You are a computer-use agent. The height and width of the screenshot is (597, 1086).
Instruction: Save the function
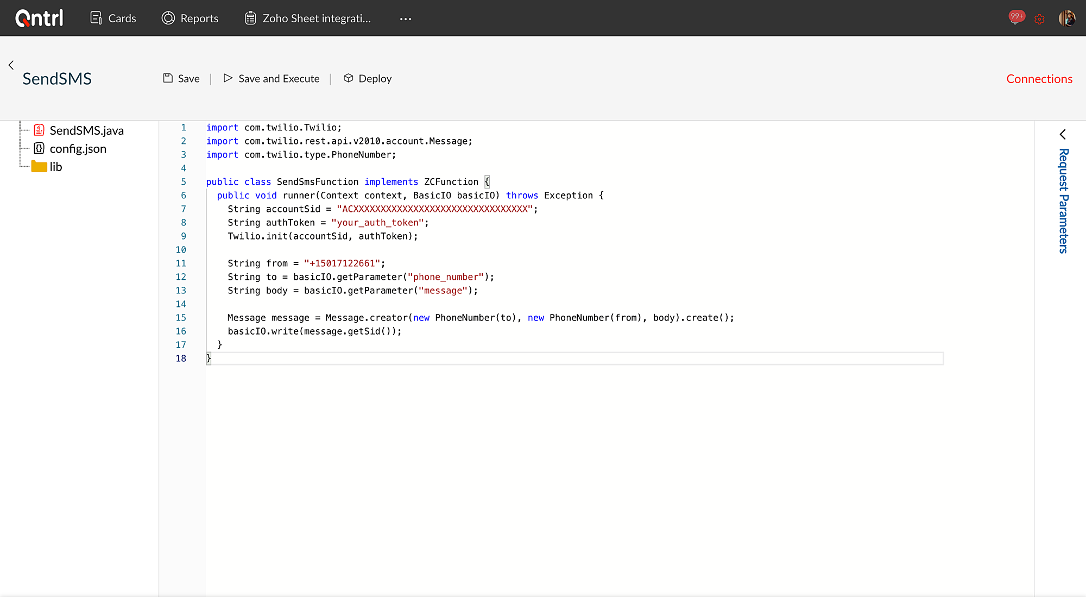[x=181, y=79]
